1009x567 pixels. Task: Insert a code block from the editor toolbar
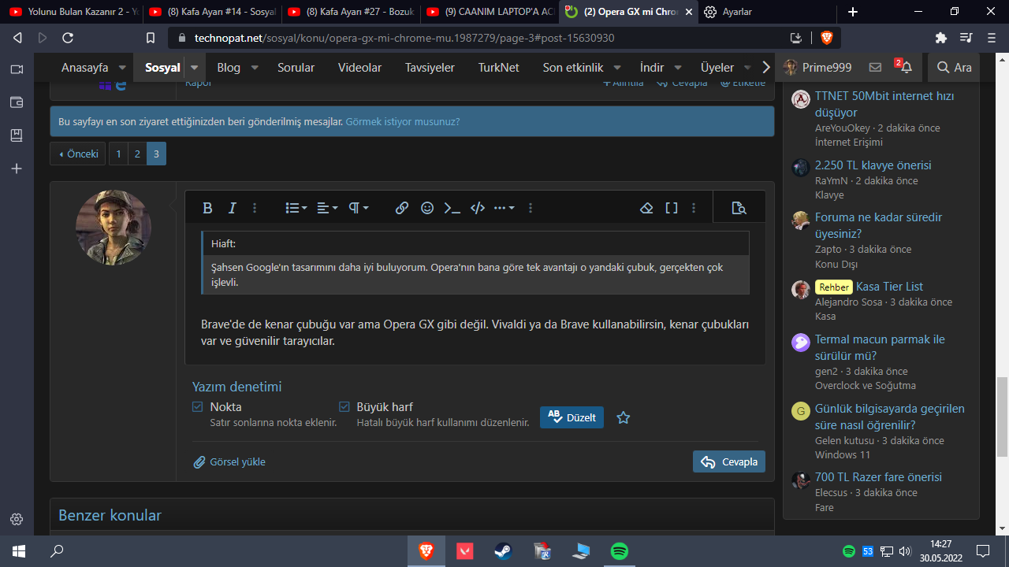point(477,208)
